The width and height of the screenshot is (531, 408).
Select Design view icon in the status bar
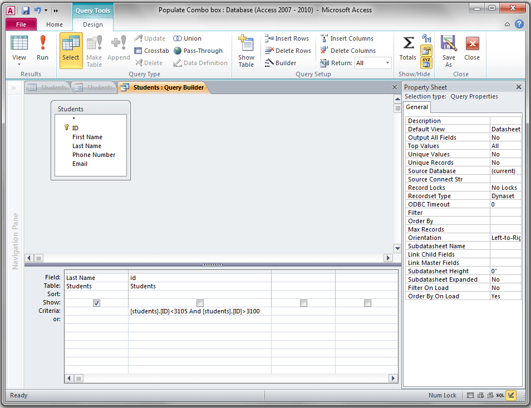(x=511, y=395)
